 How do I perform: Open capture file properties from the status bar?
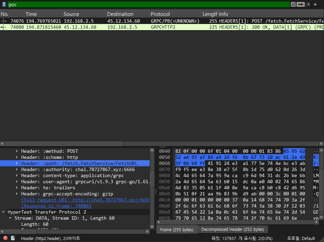[13, 238]
